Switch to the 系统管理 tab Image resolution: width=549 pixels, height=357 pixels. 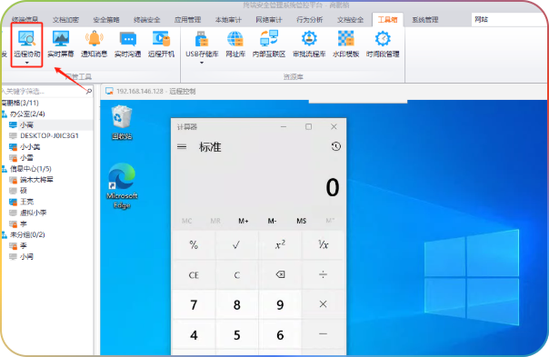[425, 20]
